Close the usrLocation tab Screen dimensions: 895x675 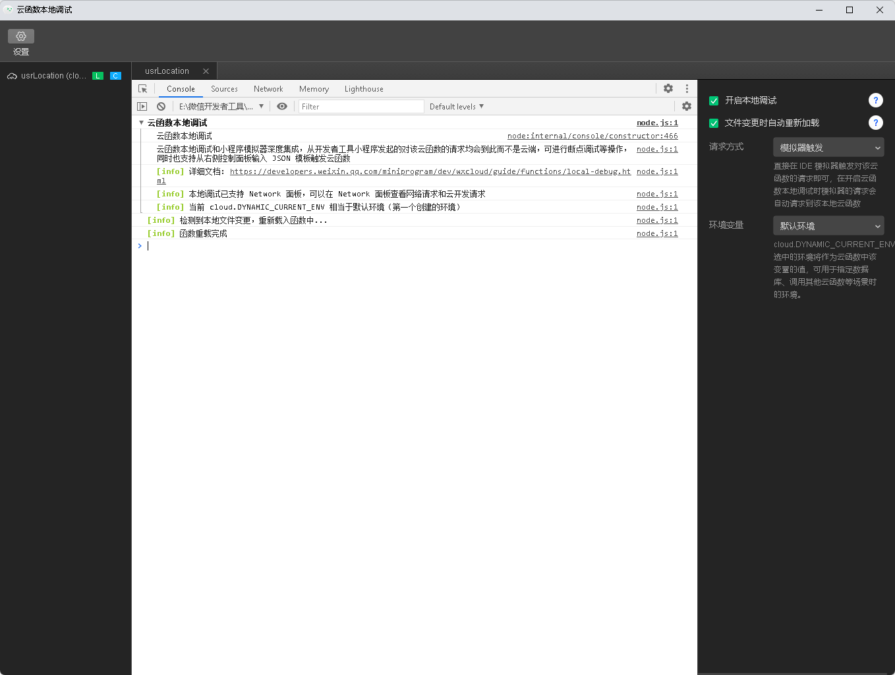click(206, 71)
